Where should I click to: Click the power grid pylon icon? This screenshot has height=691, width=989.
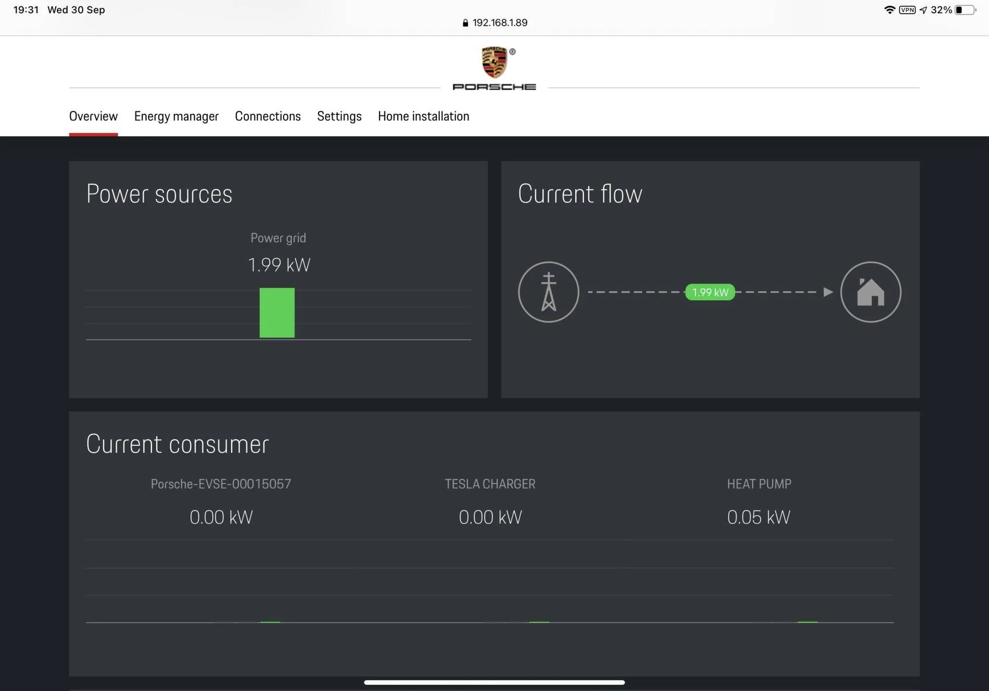(x=549, y=292)
